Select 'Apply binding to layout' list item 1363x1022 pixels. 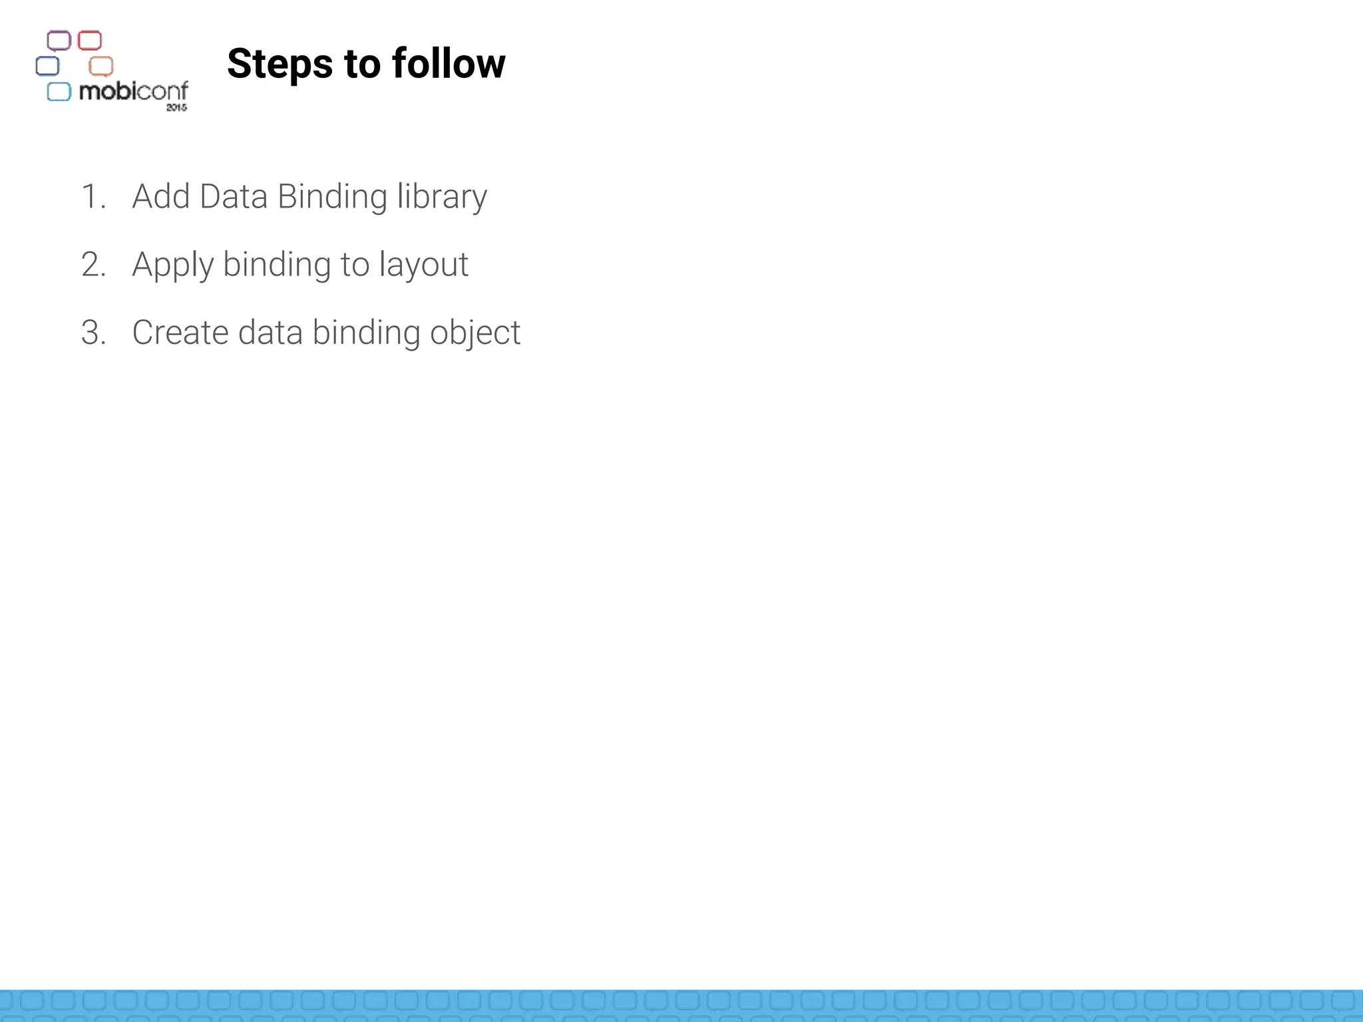[x=300, y=265]
